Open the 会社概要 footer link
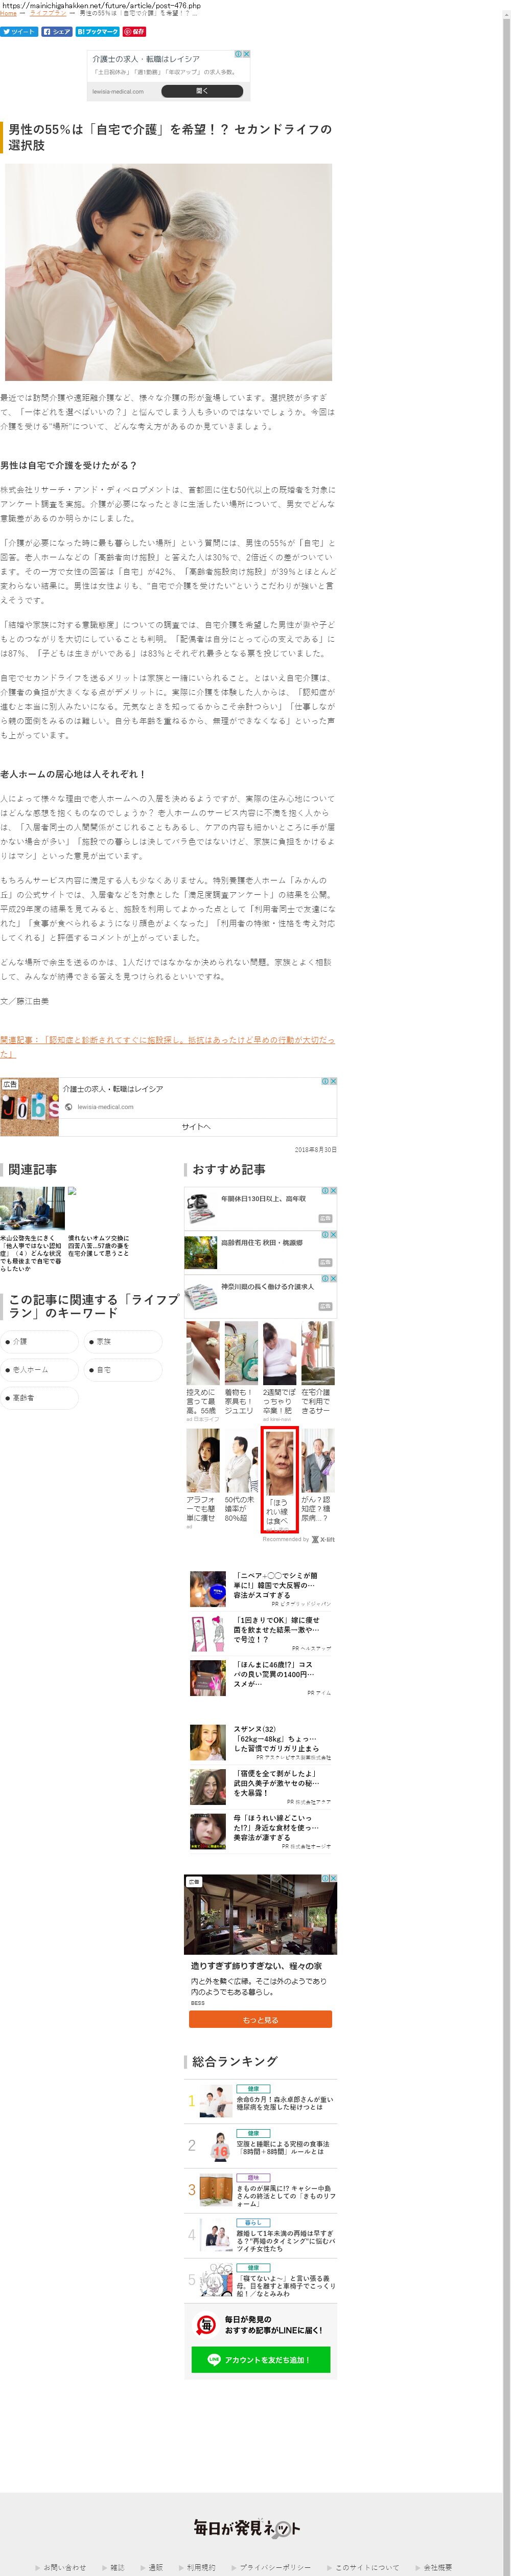Screen dimensions: 511x2576 437,2567
